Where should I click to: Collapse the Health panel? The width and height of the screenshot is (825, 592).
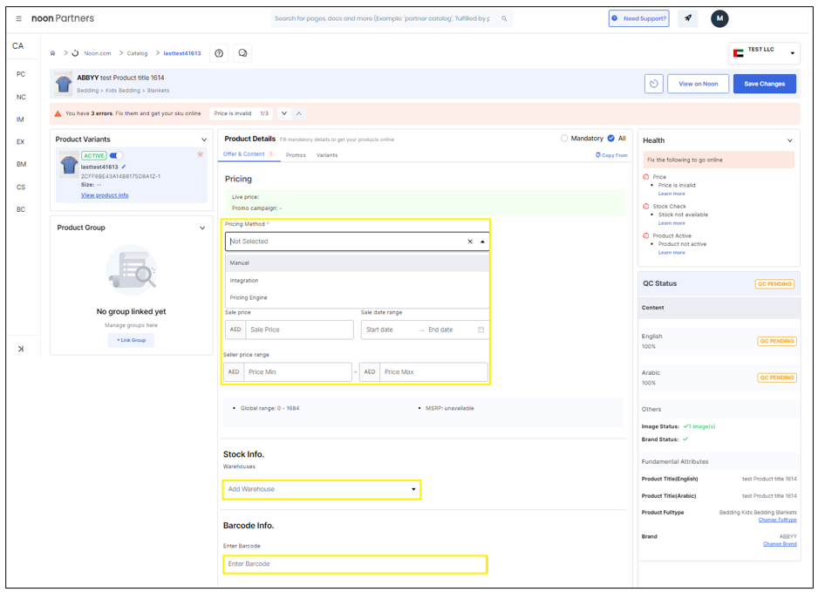click(790, 140)
